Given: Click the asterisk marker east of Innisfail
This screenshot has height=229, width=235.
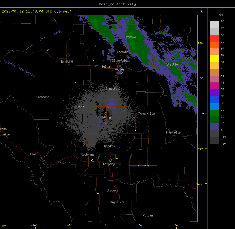Looking at the screenshot, I should [137, 82].
